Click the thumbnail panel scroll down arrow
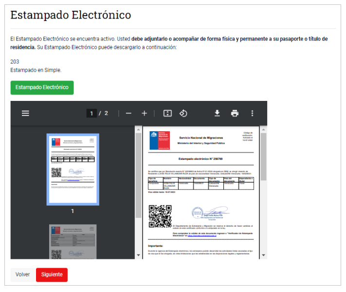 pos(138,255)
